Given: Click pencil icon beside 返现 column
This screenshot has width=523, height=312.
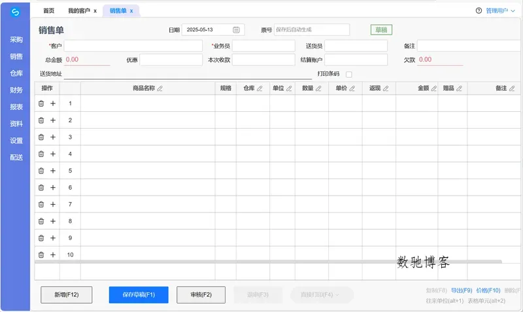Looking at the screenshot, I should click(x=386, y=88).
